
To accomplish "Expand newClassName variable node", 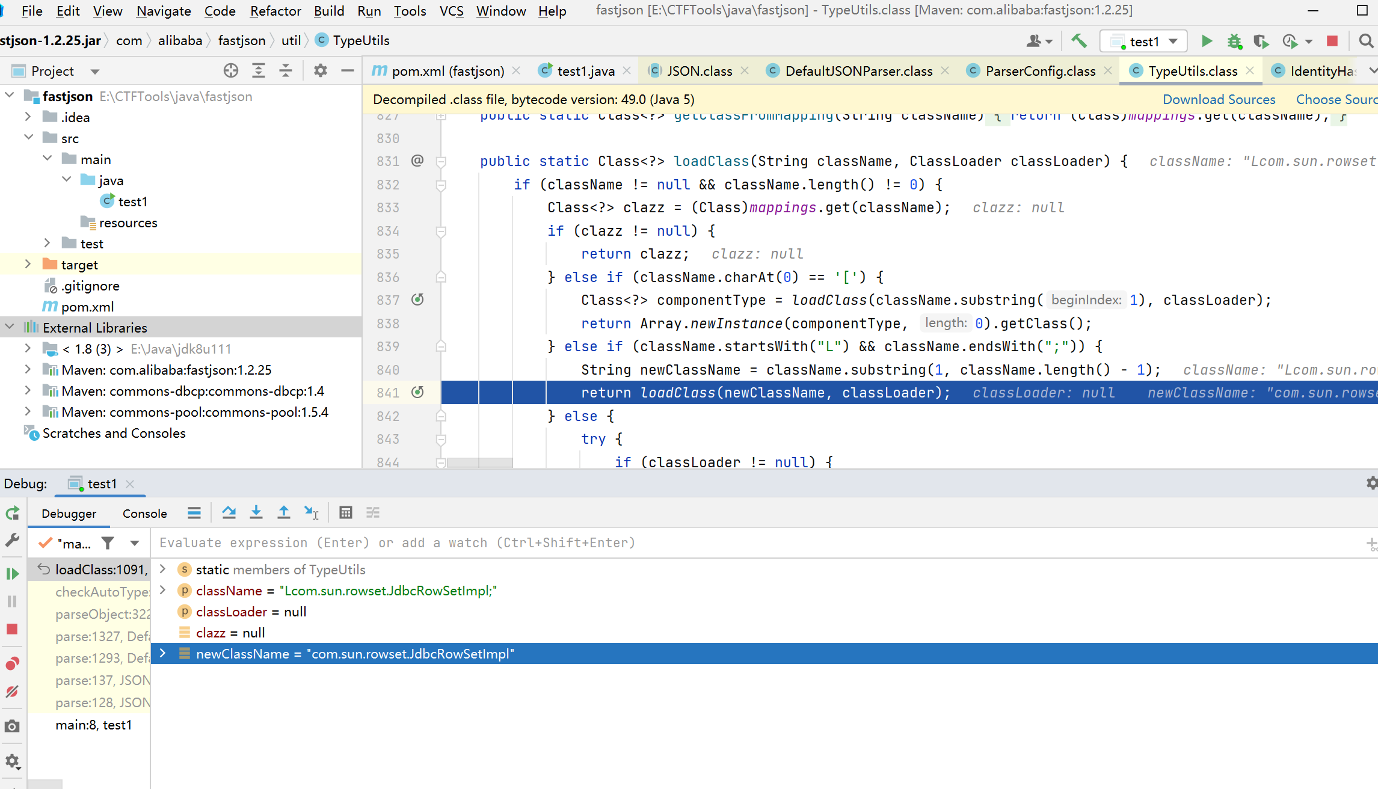I will tap(162, 653).
